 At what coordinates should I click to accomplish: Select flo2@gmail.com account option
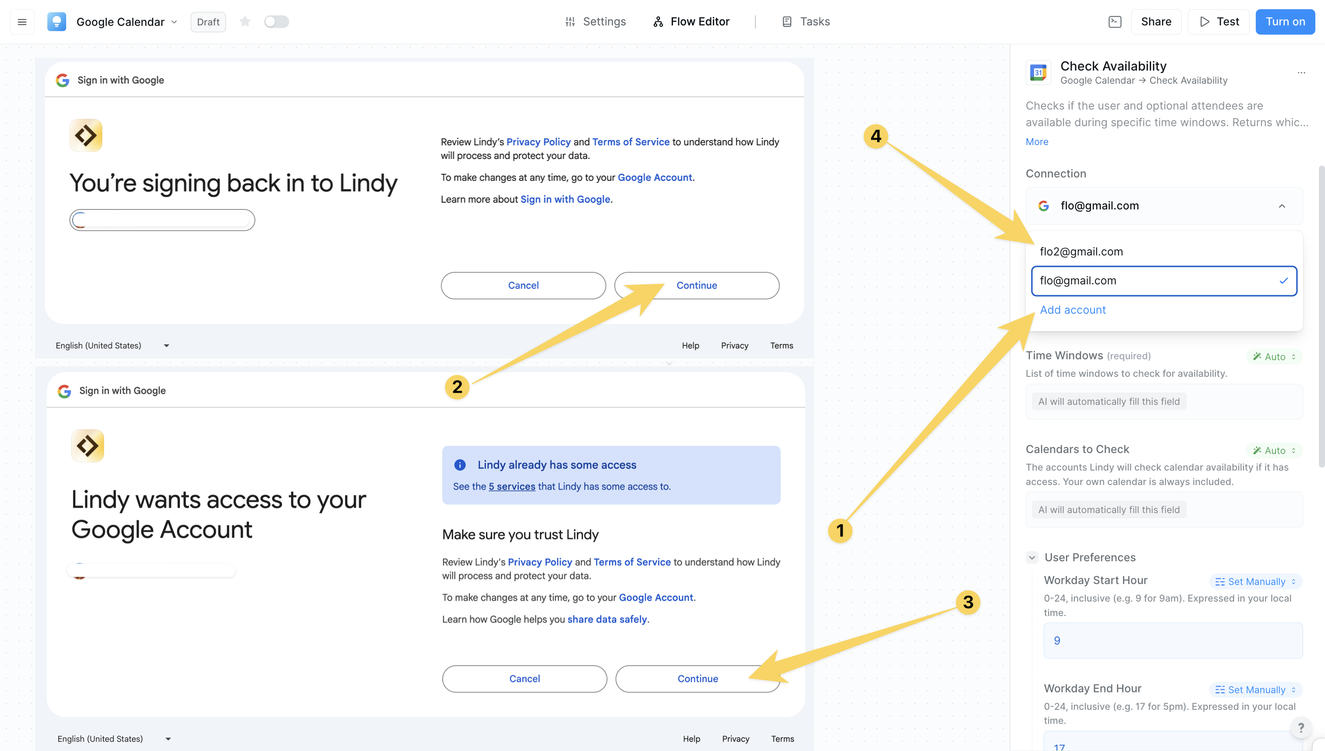(x=1081, y=252)
